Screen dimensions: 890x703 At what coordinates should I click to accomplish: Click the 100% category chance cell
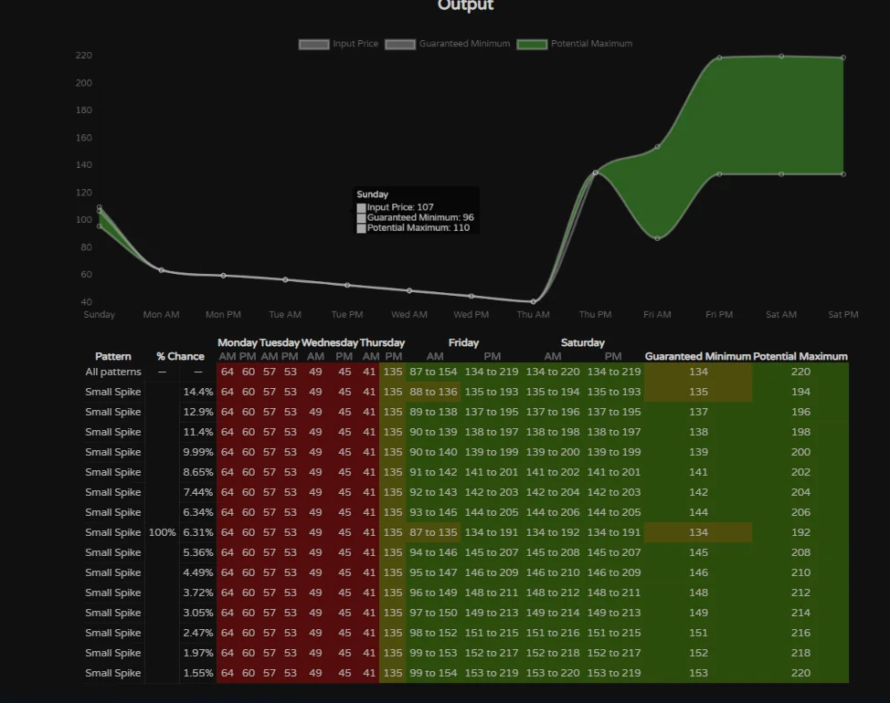coord(162,532)
